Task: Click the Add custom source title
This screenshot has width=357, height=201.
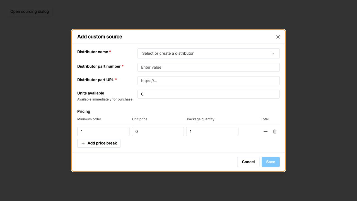Action: click(x=100, y=37)
